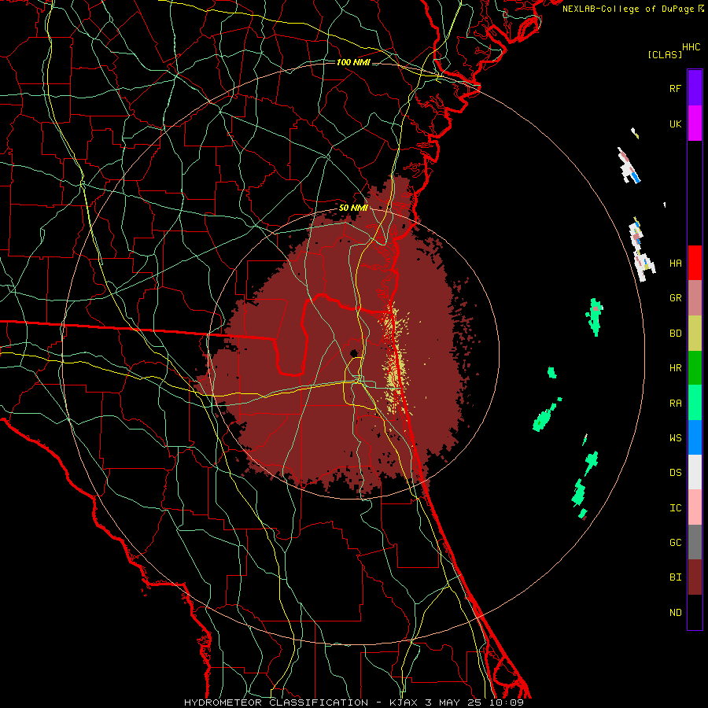Click the IC legend label
This screenshot has height=708, width=708.
point(675,507)
